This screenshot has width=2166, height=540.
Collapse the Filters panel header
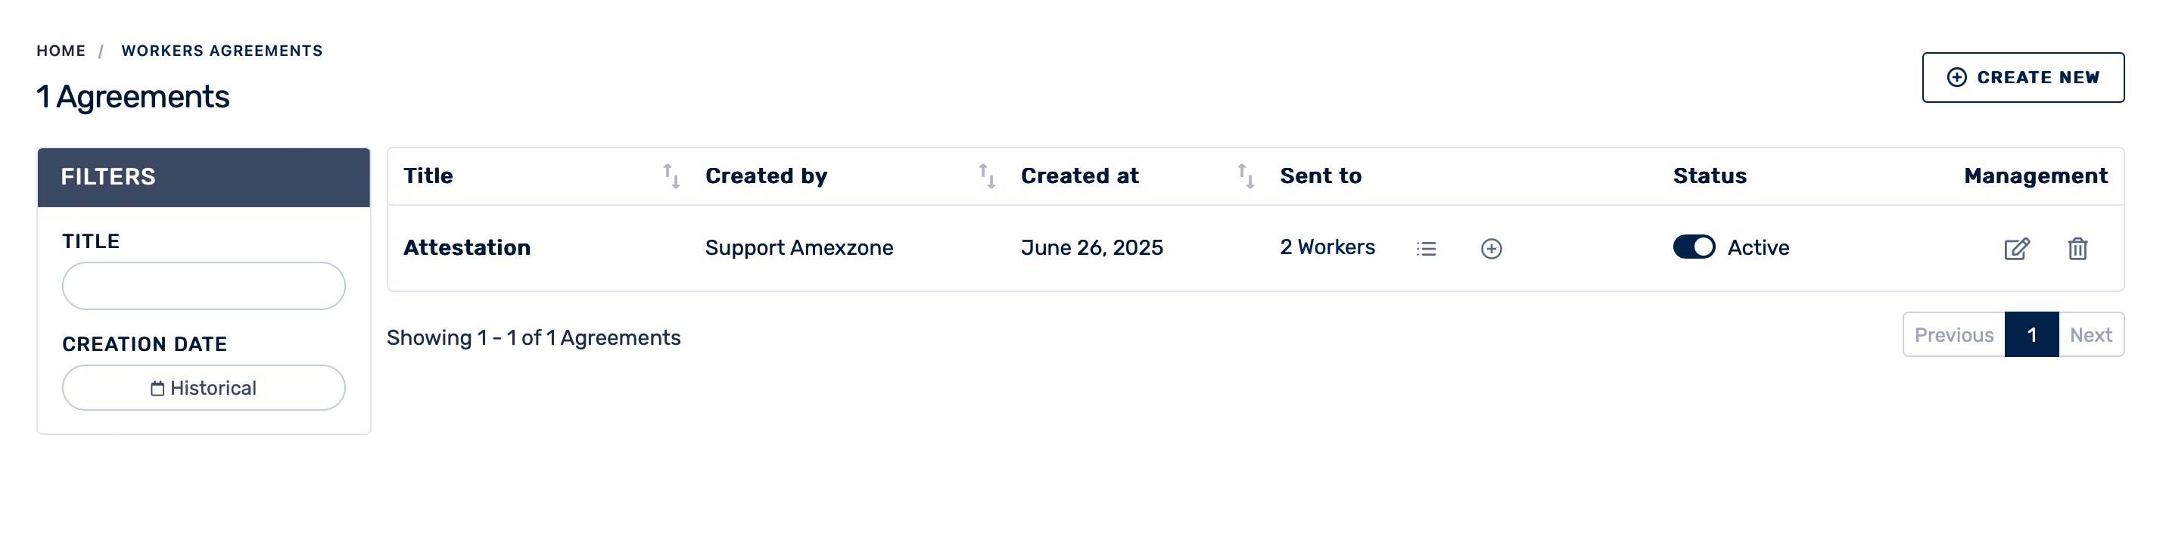pos(204,177)
